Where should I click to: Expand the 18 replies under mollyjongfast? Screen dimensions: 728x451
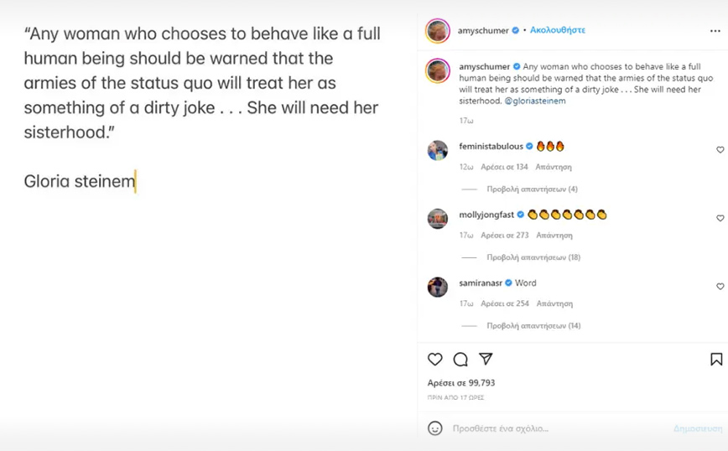[533, 257]
